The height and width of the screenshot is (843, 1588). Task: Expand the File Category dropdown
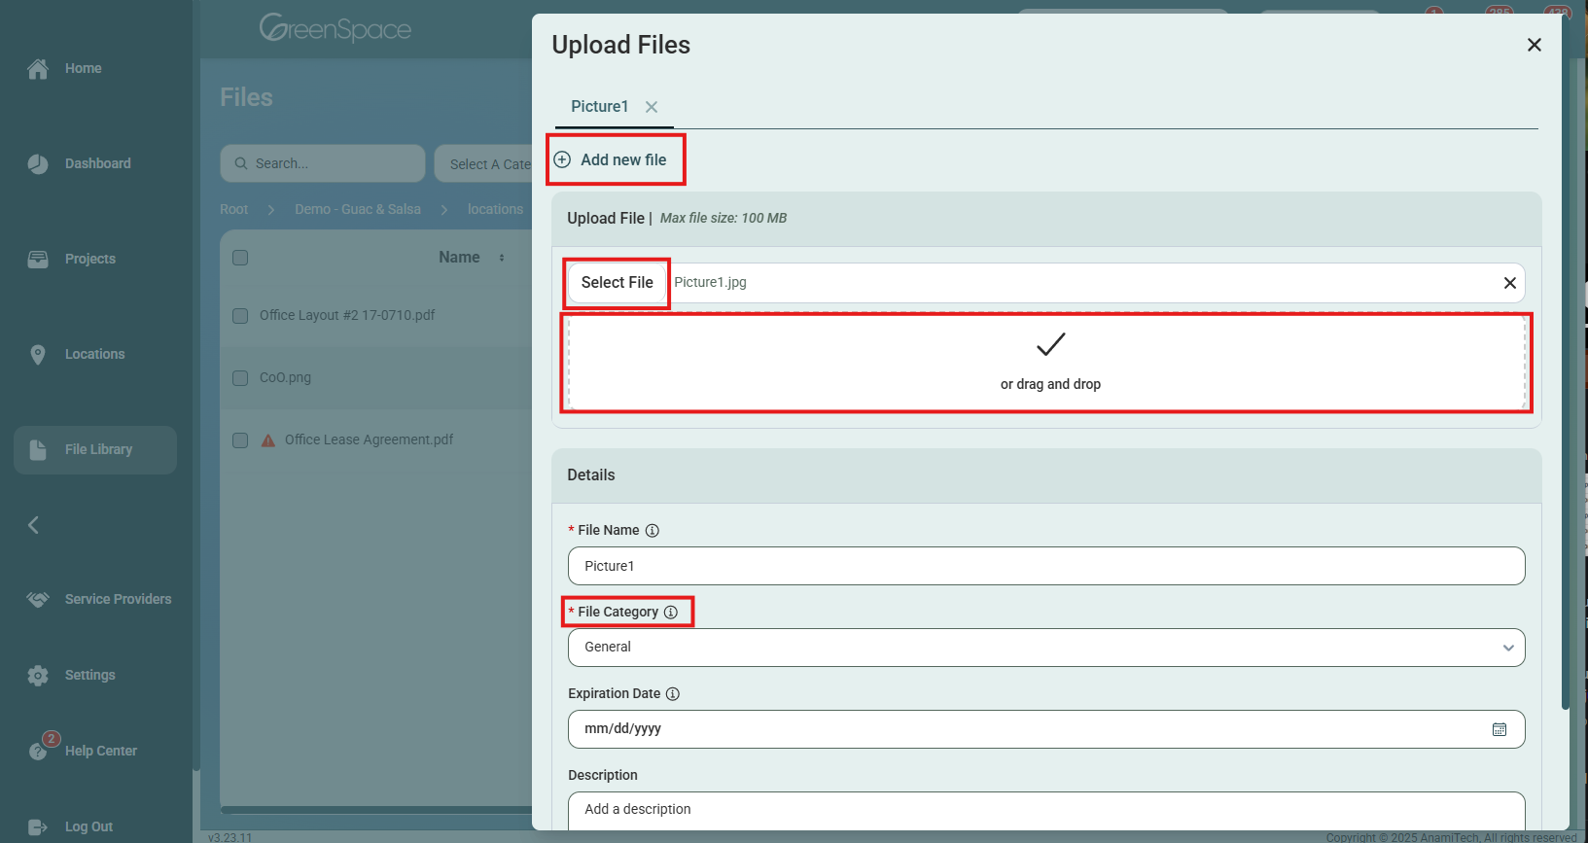pyautogui.click(x=1045, y=648)
